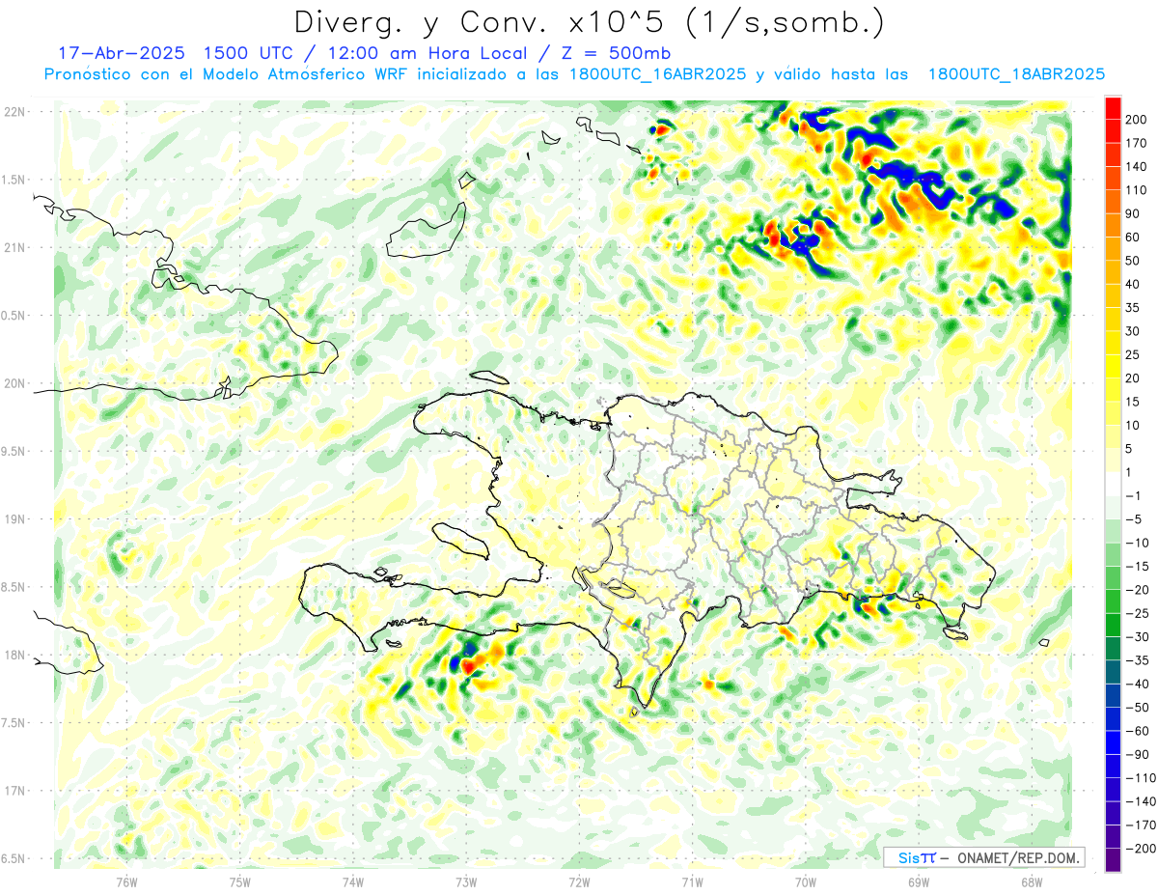The height and width of the screenshot is (895, 1158).
Task: Click the '20N' latitude label
Action: point(14,383)
